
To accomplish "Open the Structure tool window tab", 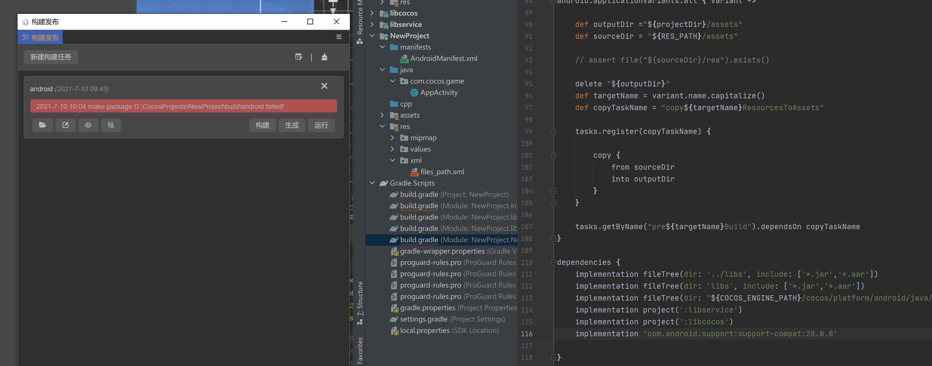I will [x=360, y=301].
